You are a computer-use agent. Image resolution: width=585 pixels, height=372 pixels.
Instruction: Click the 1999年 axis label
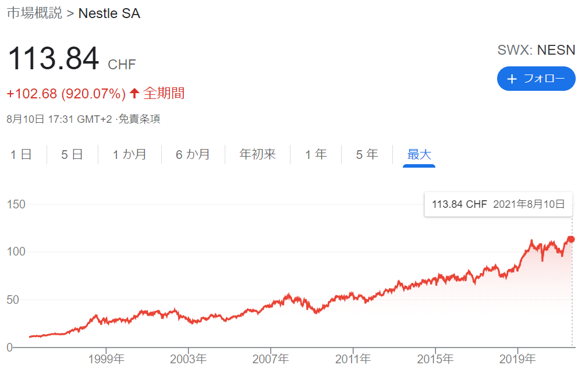click(x=106, y=359)
